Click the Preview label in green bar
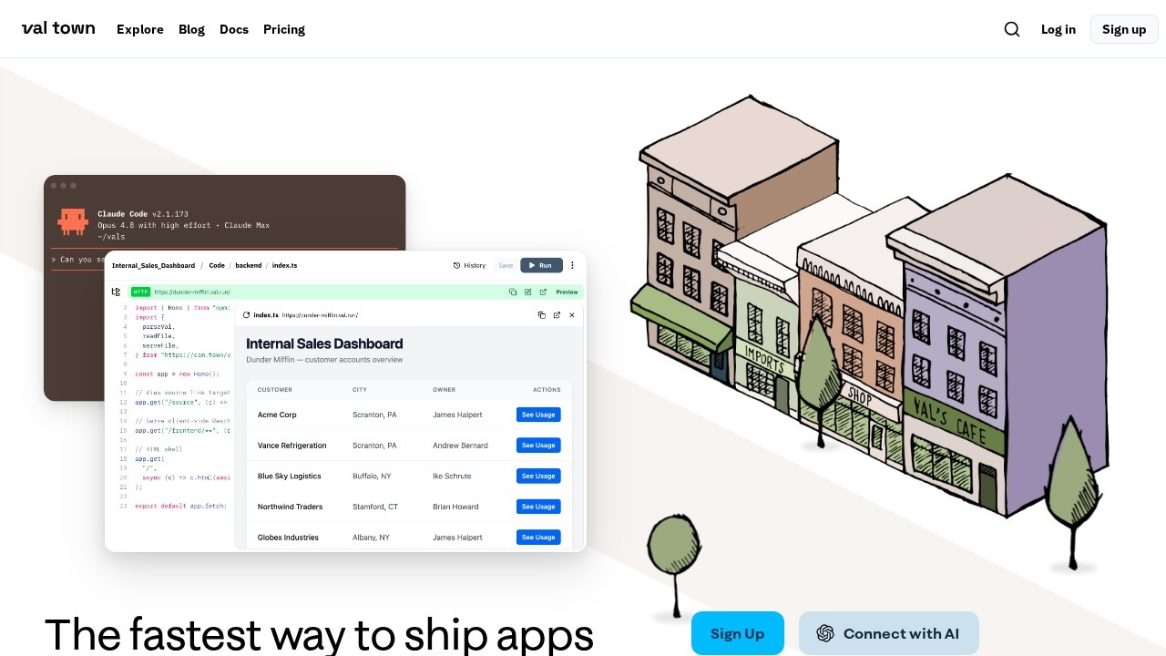The width and height of the screenshot is (1166, 656). tap(567, 292)
